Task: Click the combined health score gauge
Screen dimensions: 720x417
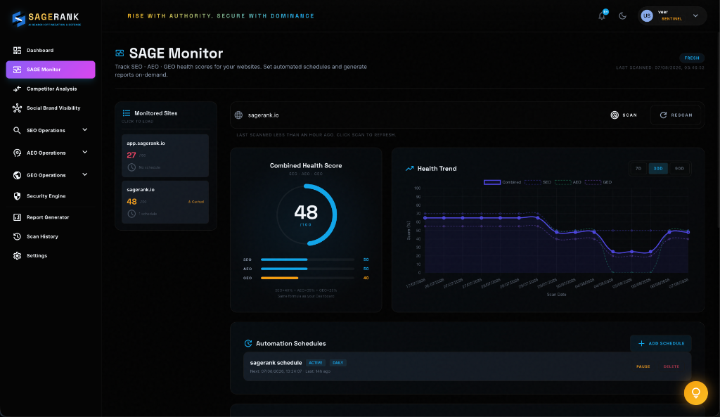Action: tap(307, 214)
